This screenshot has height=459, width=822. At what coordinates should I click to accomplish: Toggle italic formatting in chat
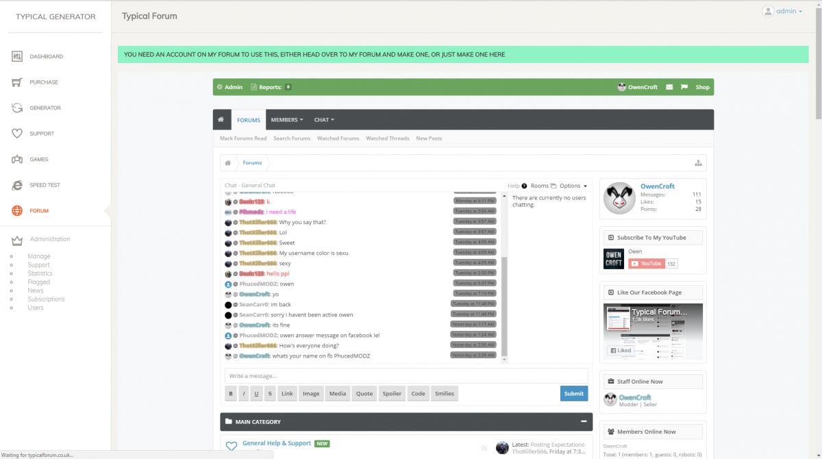[x=243, y=393]
